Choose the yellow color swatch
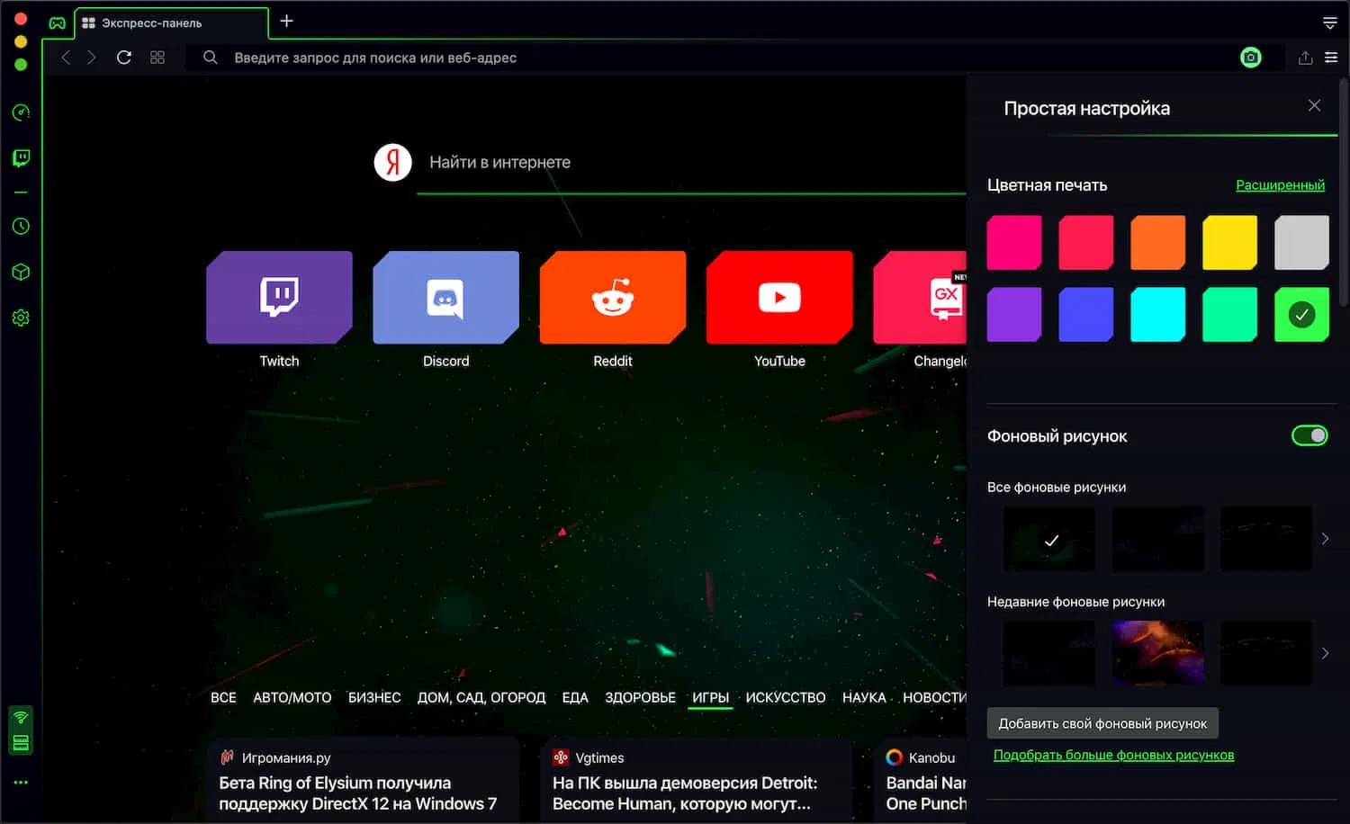Screen dimensions: 1350x824 pyautogui.click(x=1230, y=243)
